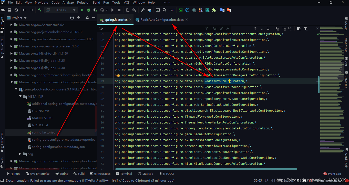The image size is (349, 185).
Task: Expand the org folder node
Action: (x=20, y=154)
